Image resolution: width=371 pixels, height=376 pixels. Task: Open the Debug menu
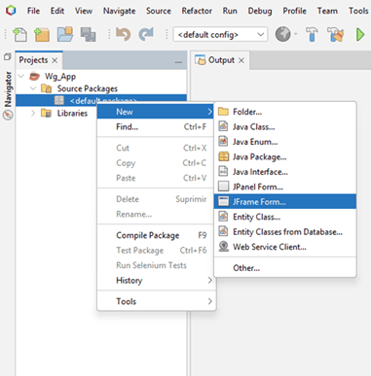tap(260, 11)
